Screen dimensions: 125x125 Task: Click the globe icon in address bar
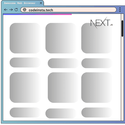24,10
